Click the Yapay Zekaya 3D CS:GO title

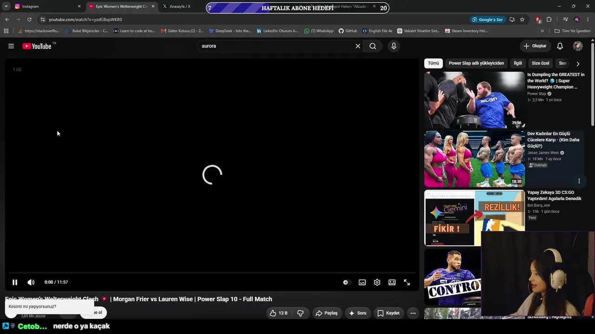point(554,195)
